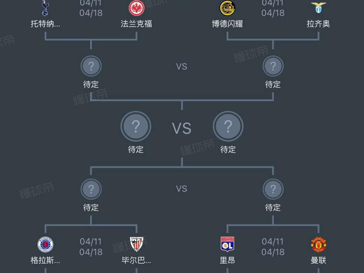Open match dates between Bodø/Glimt and Lazio

point(273,8)
